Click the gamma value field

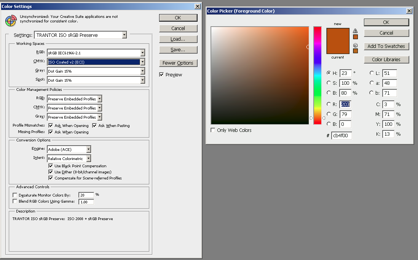[x=86, y=202]
